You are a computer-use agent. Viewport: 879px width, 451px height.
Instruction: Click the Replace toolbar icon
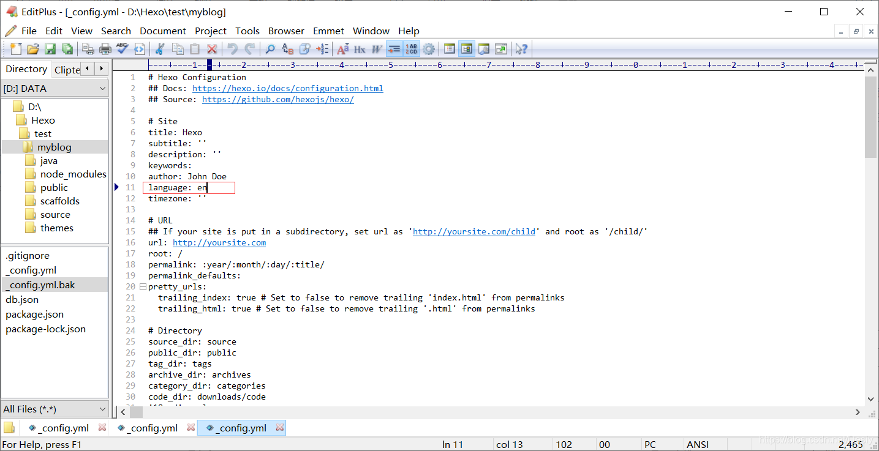click(x=287, y=49)
